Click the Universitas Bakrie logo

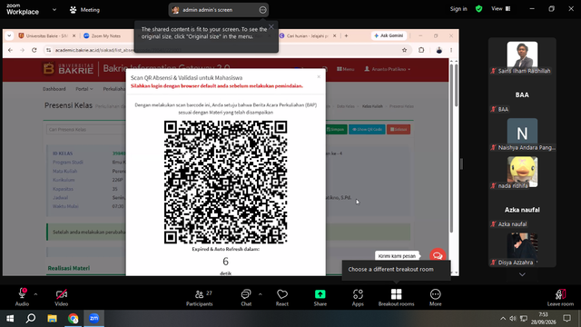point(69,69)
